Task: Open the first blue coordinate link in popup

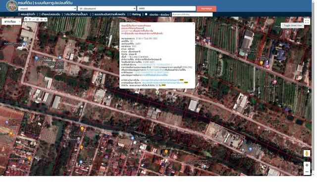Action: 155,65
